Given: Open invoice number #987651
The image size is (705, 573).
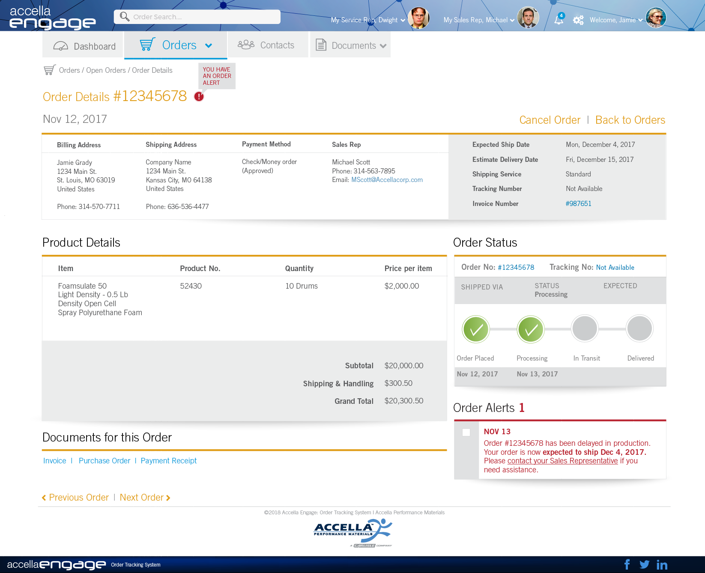Looking at the screenshot, I should pyautogui.click(x=578, y=203).
